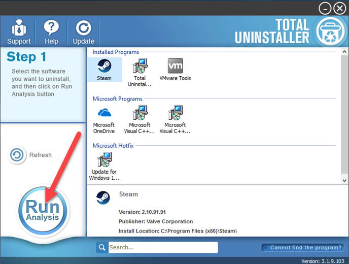The width and height of the screenshot is (349, 264).
Task: Click the Steam name in details panel
Action: [x=129, y=194]
